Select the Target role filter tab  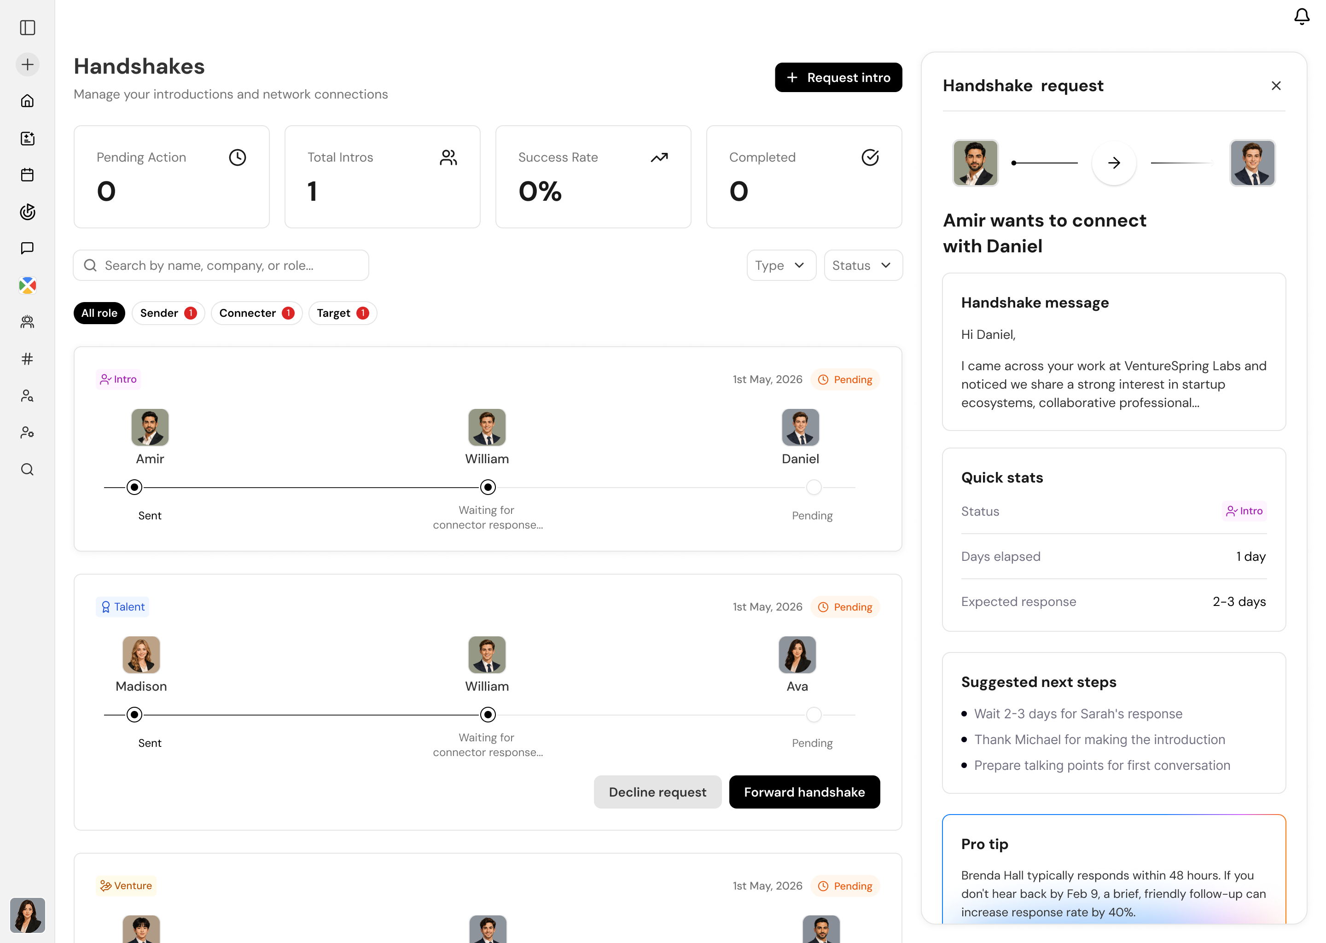(343, 313)
